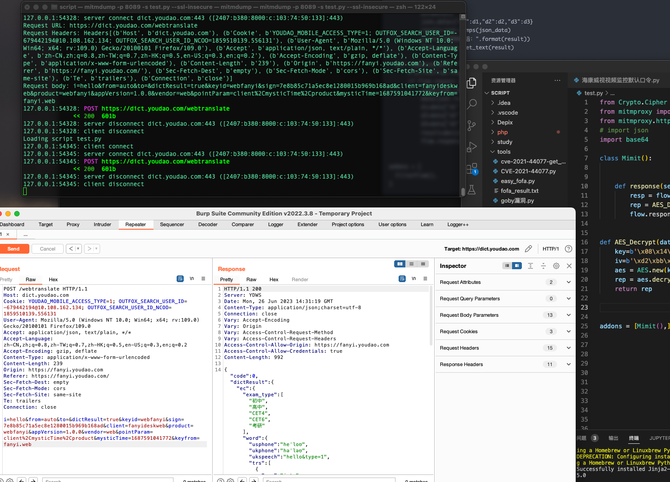Open Run and Debug in VS Code sidebar
Screen dimensions: 670x482
[x=472, y=147]
